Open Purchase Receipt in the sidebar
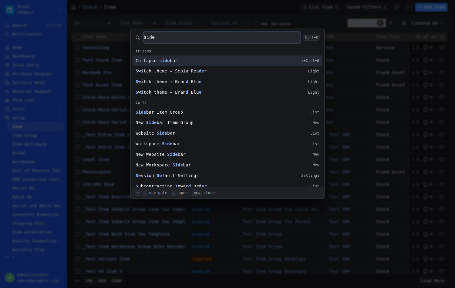455x288 pixels. point(33,74)
